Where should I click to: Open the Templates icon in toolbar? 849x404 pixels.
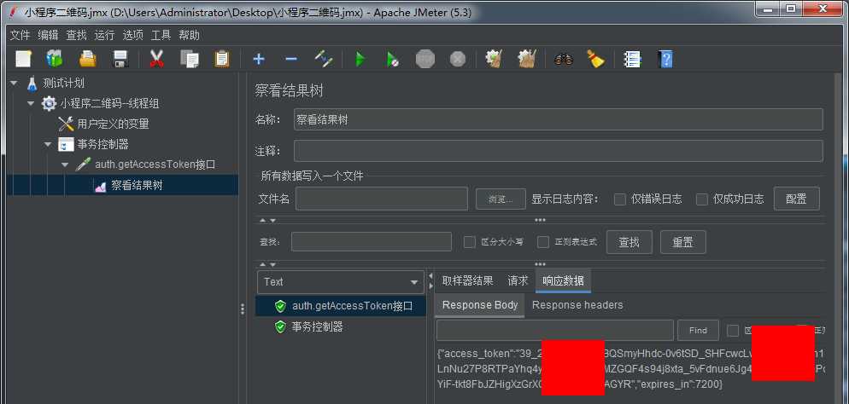55,58
